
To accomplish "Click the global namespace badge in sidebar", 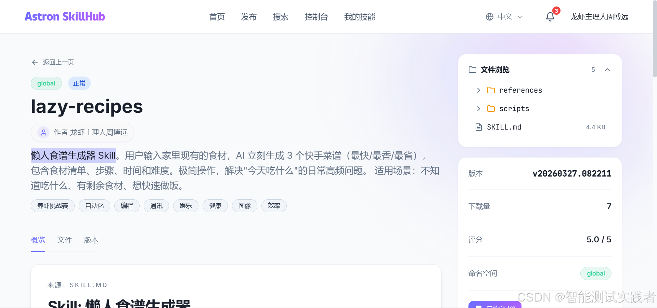I will click(x=596, y=273).
